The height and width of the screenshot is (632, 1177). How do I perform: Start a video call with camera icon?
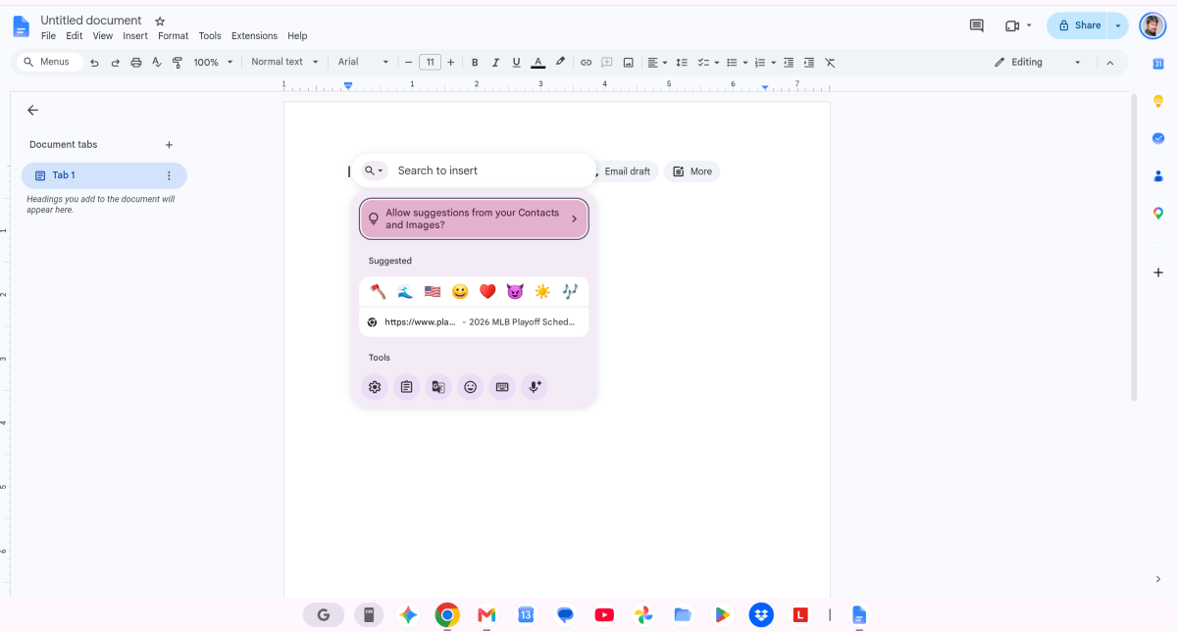(1013, 25)
